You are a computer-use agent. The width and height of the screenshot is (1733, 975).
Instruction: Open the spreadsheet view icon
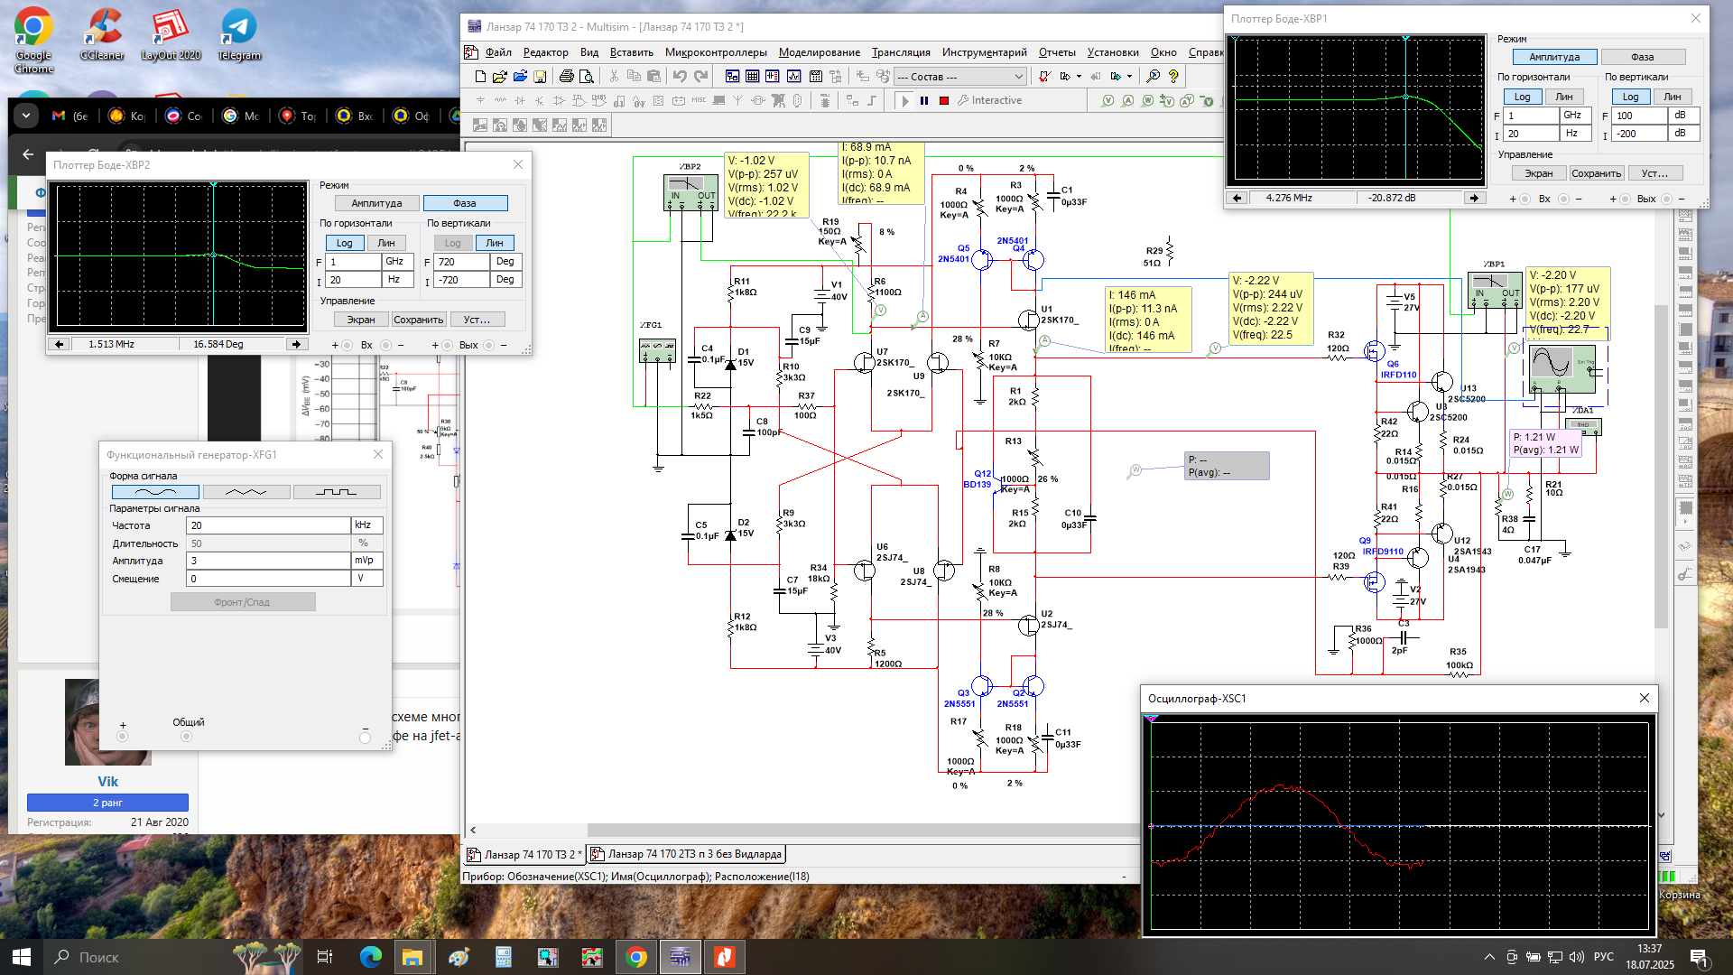752,77
